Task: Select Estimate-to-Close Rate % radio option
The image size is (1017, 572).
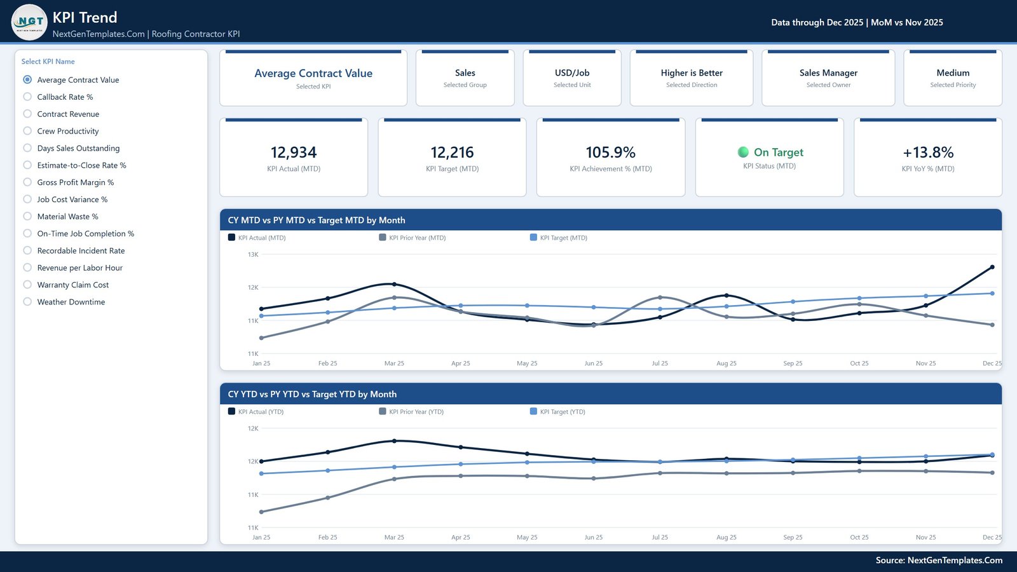Action: (27, 165)
